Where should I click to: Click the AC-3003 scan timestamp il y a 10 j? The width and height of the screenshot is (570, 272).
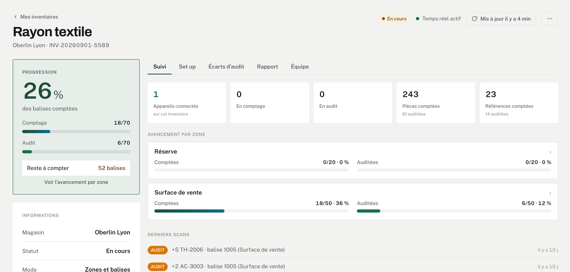[548, 267]
